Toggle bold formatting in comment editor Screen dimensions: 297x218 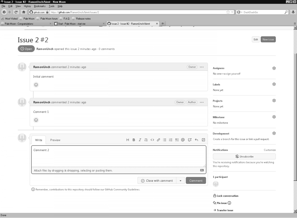(x=134, y=140)
